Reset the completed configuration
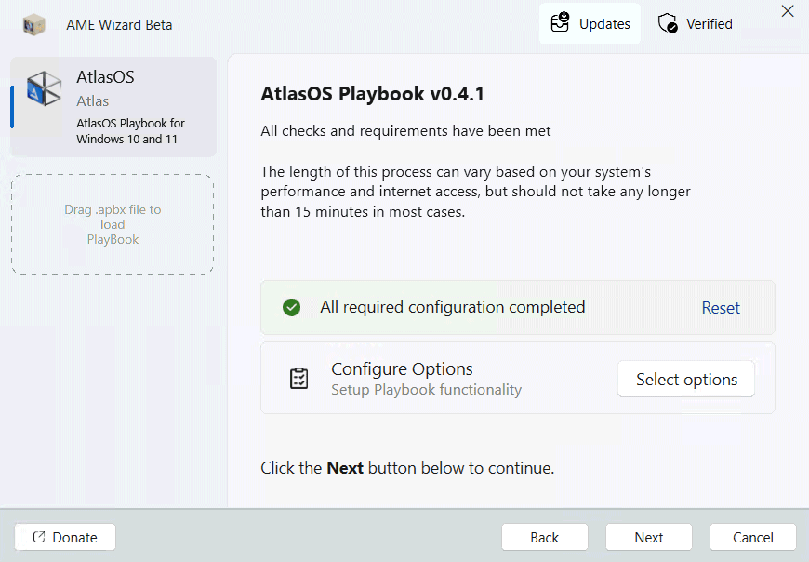Image resolution: width=809 pixels, height=562 pixels. click(721, 308)
